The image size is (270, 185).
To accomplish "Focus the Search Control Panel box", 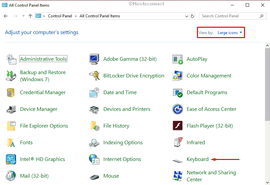I will point(232,16).
